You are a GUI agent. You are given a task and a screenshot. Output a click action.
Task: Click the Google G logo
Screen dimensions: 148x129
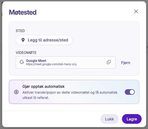[x=22, y=62]
